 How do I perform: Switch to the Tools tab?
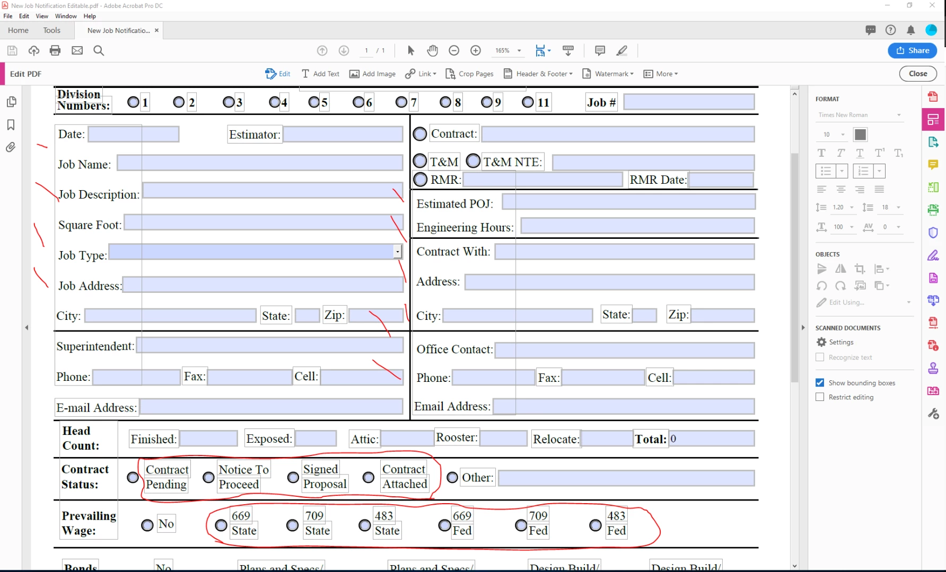coord(52,30)
